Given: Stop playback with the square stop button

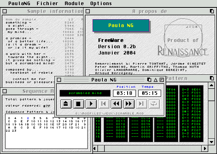Looking at the screenshot, I should coord(78,104).
